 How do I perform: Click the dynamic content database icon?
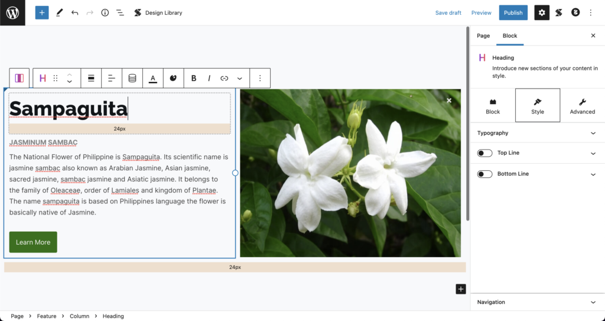coord(132,79)
